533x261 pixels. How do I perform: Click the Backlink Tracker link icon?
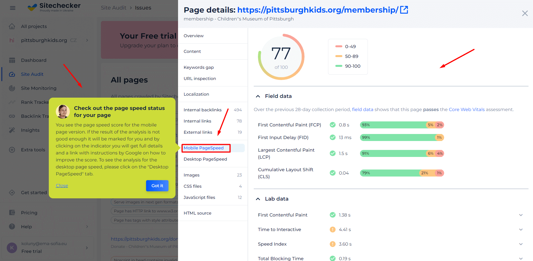(x=12, y=116)
